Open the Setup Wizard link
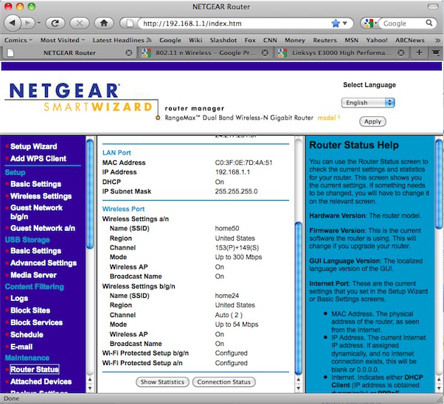The height and width of the screenshot is (404, 444). (34, 146)
